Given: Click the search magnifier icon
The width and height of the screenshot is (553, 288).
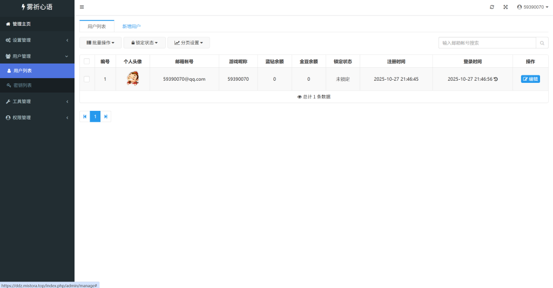Looking at the screenshot, I should [x=542, y=43].
